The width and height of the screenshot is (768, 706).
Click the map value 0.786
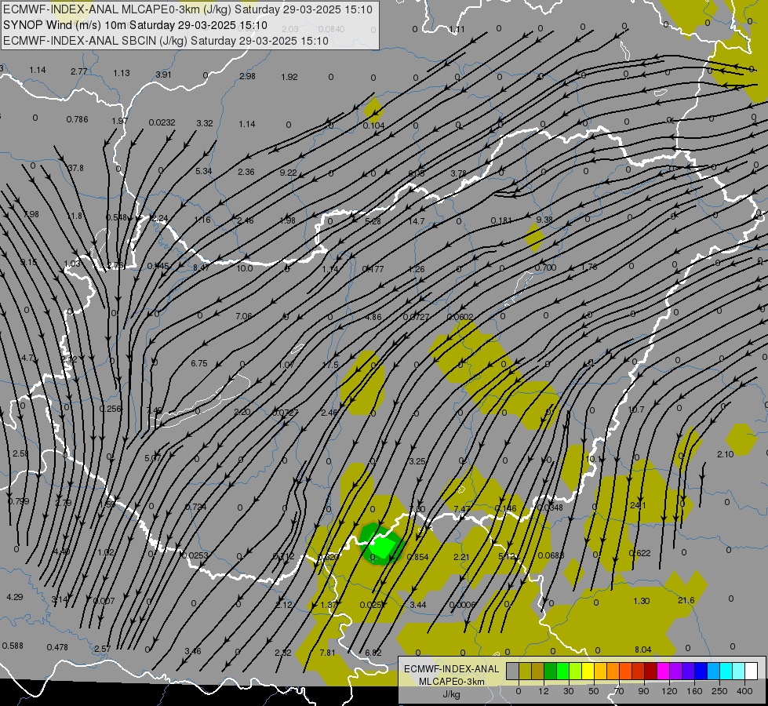click(x=78, y=119)
